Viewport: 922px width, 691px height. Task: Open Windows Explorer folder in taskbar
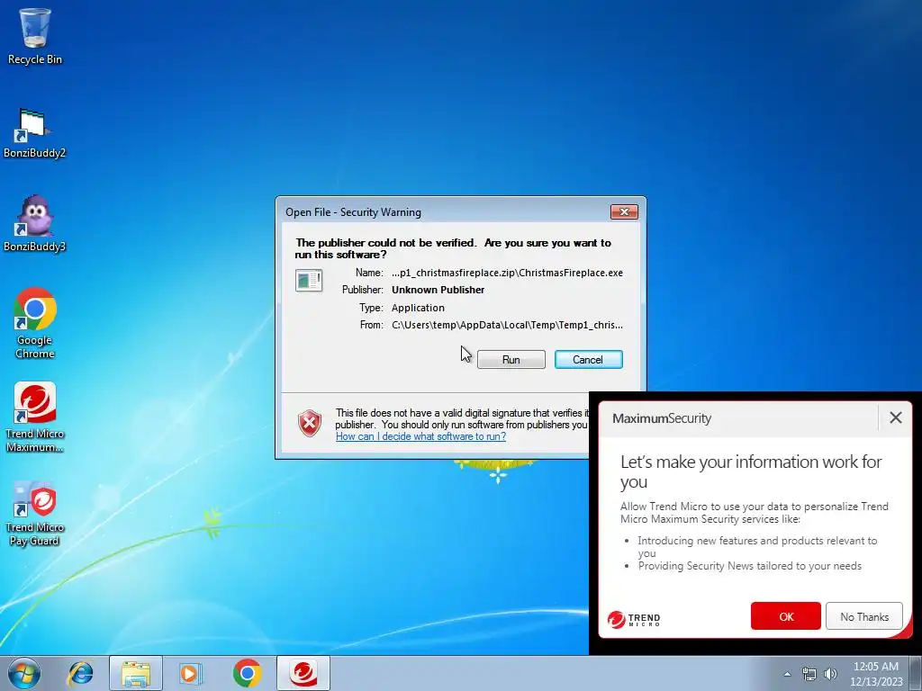[136, 673]
